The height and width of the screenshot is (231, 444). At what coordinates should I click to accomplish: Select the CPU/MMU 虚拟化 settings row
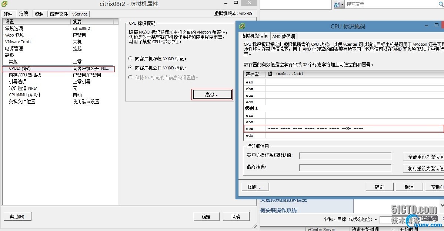click(60, 95)
